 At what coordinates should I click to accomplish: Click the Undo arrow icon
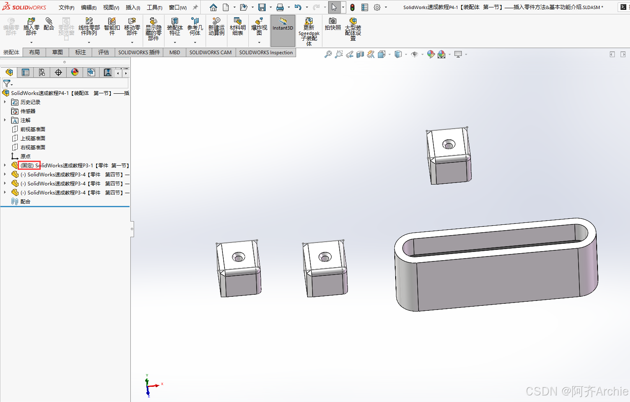298,7
